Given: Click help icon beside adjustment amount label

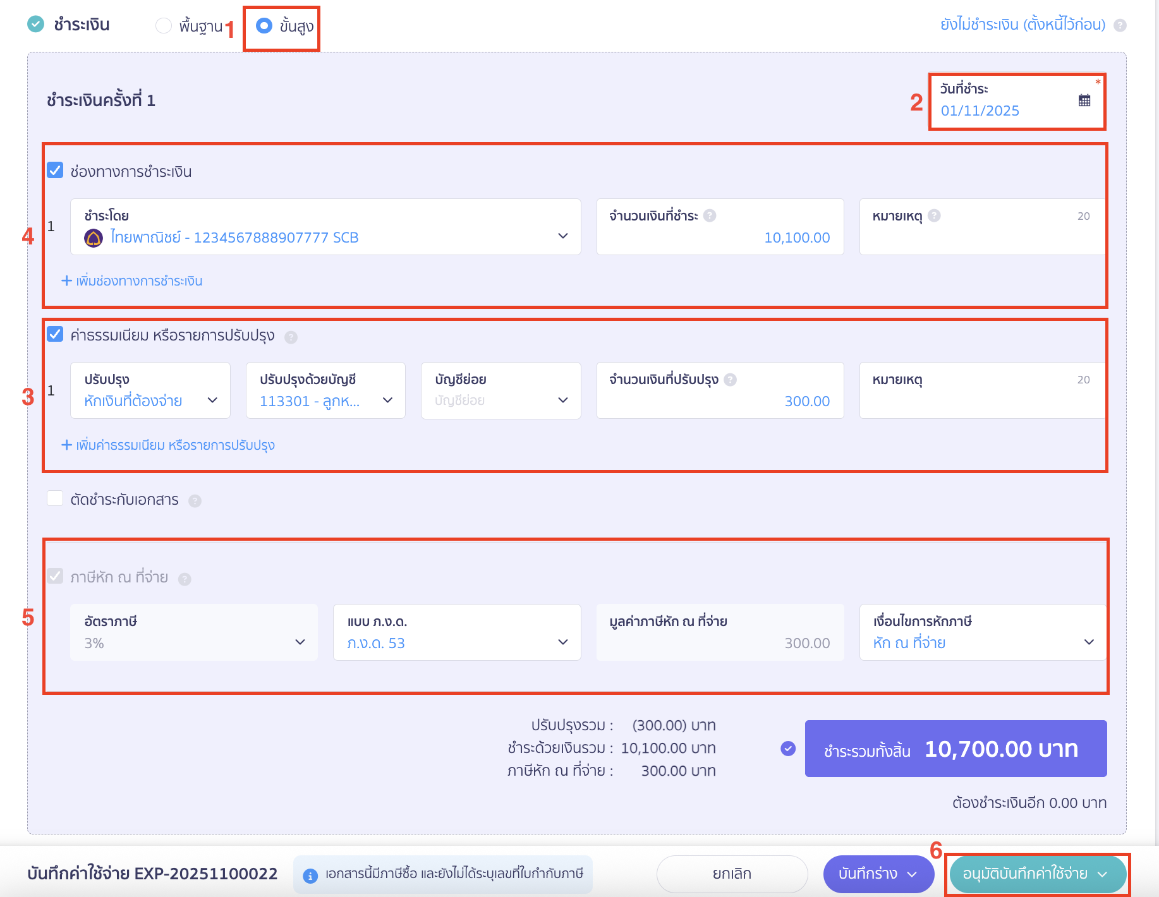Looking at the screenshot, I should (730, 380).
